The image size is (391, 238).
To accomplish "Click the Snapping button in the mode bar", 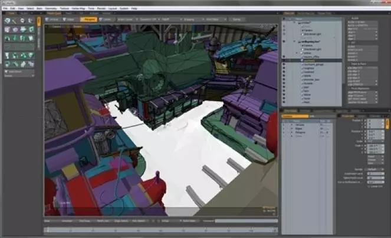I will (x=191, y=19).
